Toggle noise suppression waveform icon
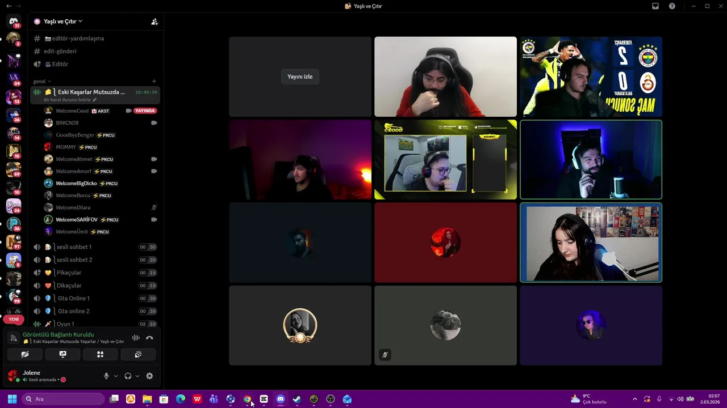The image size is (727, 408). click(136, 338)
